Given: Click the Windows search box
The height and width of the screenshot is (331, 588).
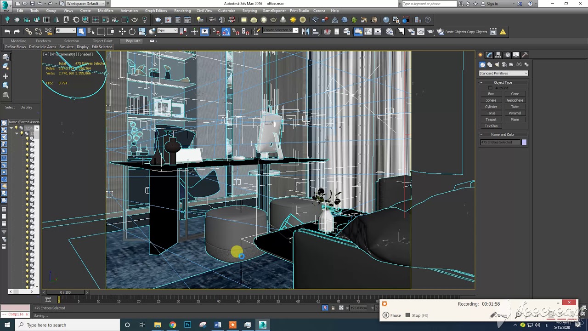Looking at the screenshot, I should [x=68, y=325].
